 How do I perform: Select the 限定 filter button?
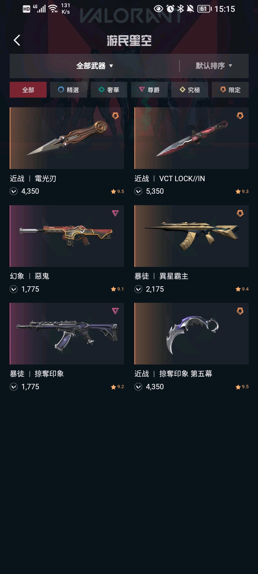(230, 90)
